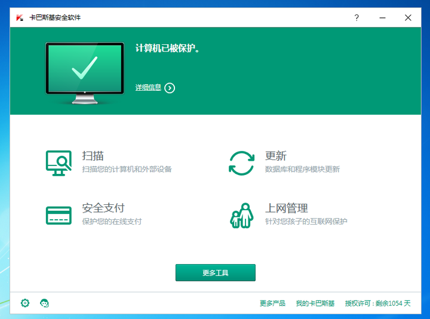This screenshot has height=319, width=430.
Task: Click the 更多工具 button
Action: pyautogui.click(x=215, y=272)
